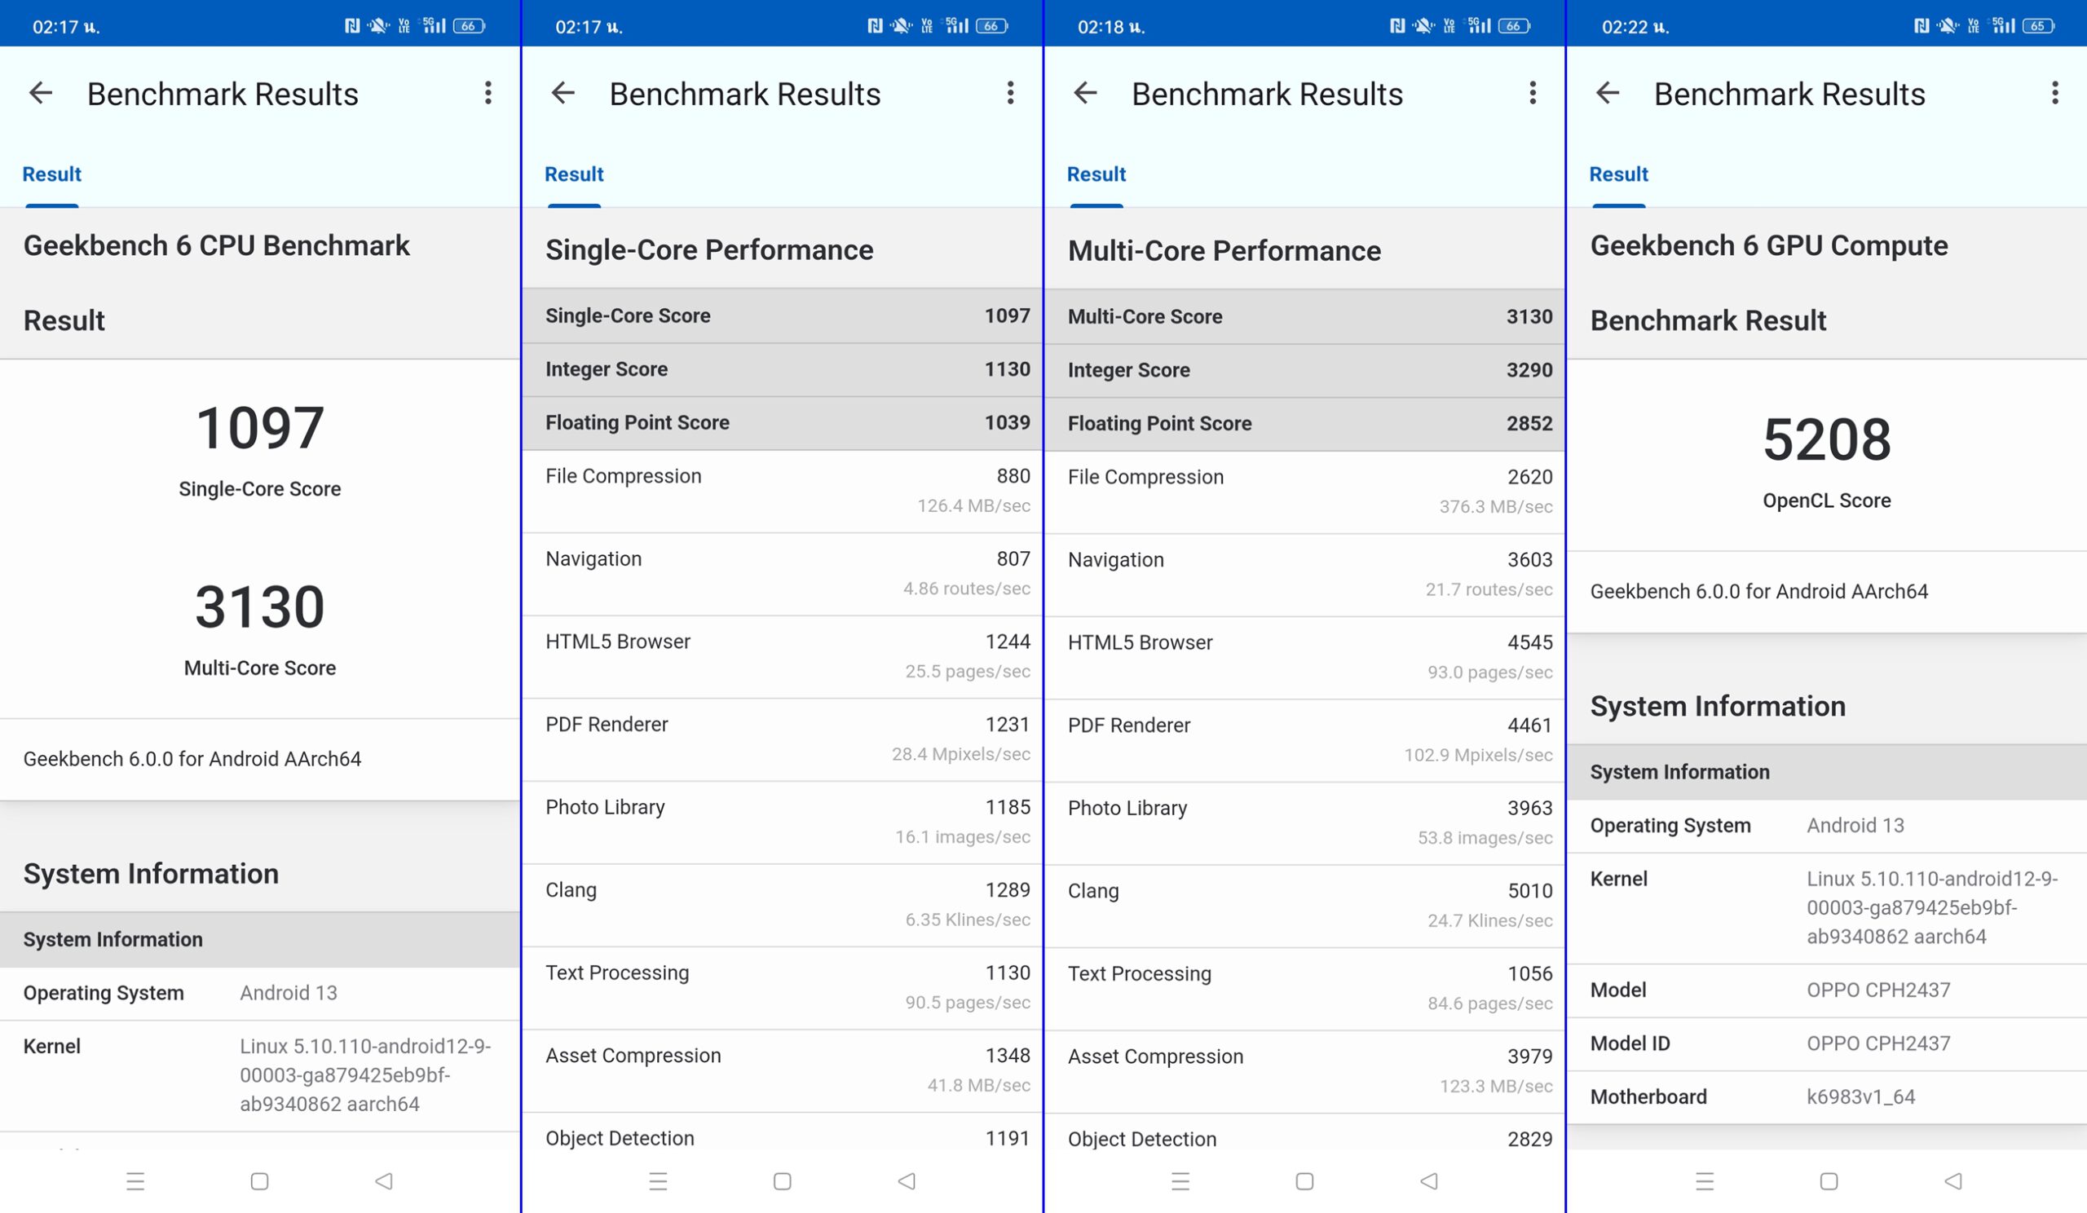Tap recent apps button on GPU screen
This screenshot has height=1213, width=2087.
click(1705, 1181)
